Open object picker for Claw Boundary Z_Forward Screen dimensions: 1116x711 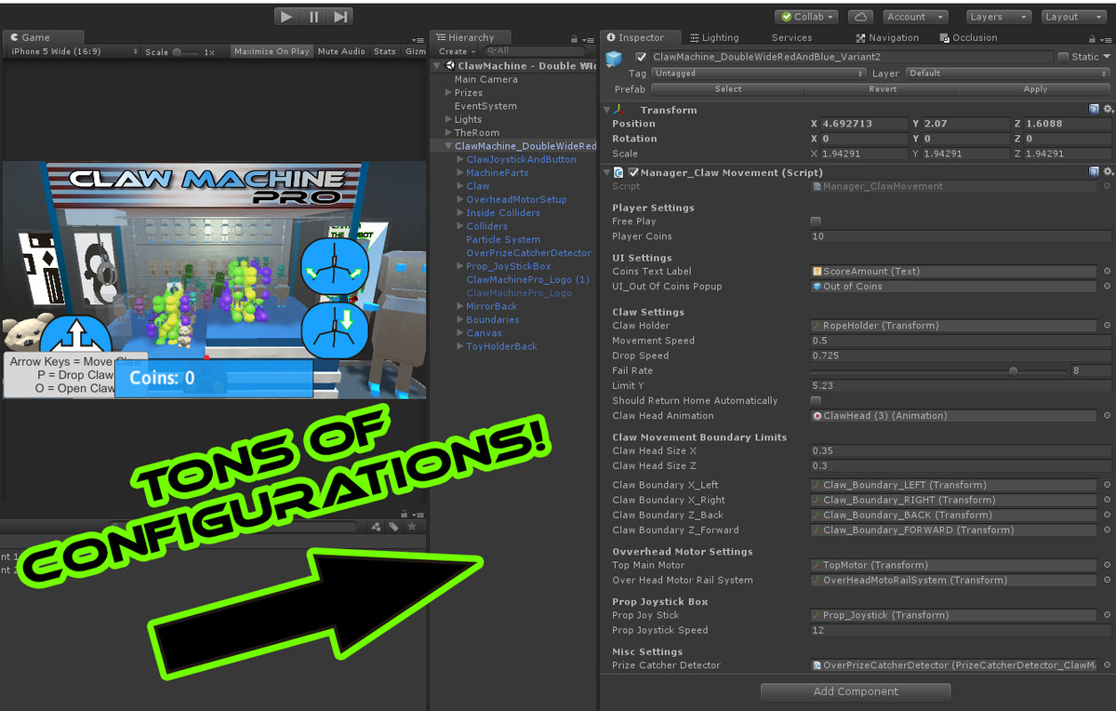pos(1107,530)
